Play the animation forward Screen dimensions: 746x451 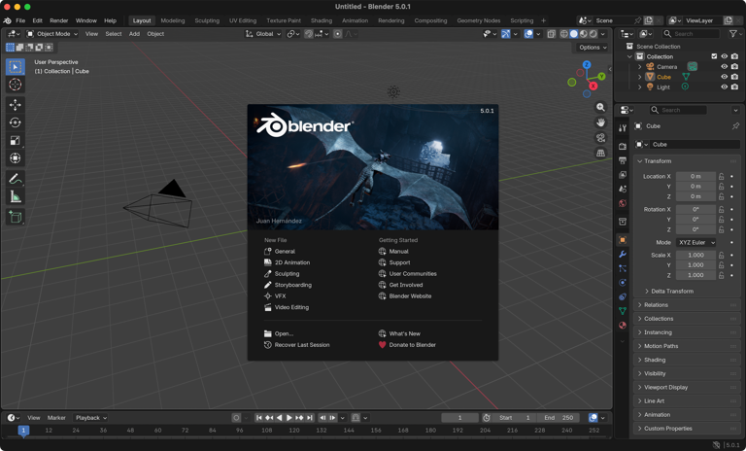(x=288, y=418)
